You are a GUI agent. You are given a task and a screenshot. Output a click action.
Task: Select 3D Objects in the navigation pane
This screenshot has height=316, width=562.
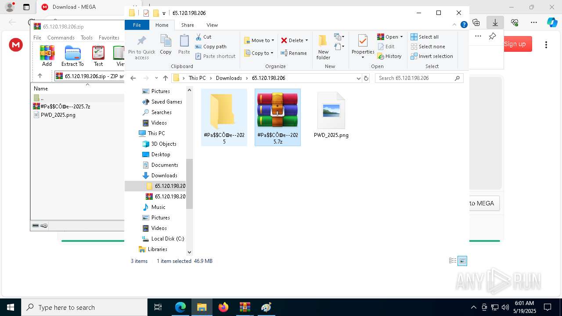[x=164, y=144]
